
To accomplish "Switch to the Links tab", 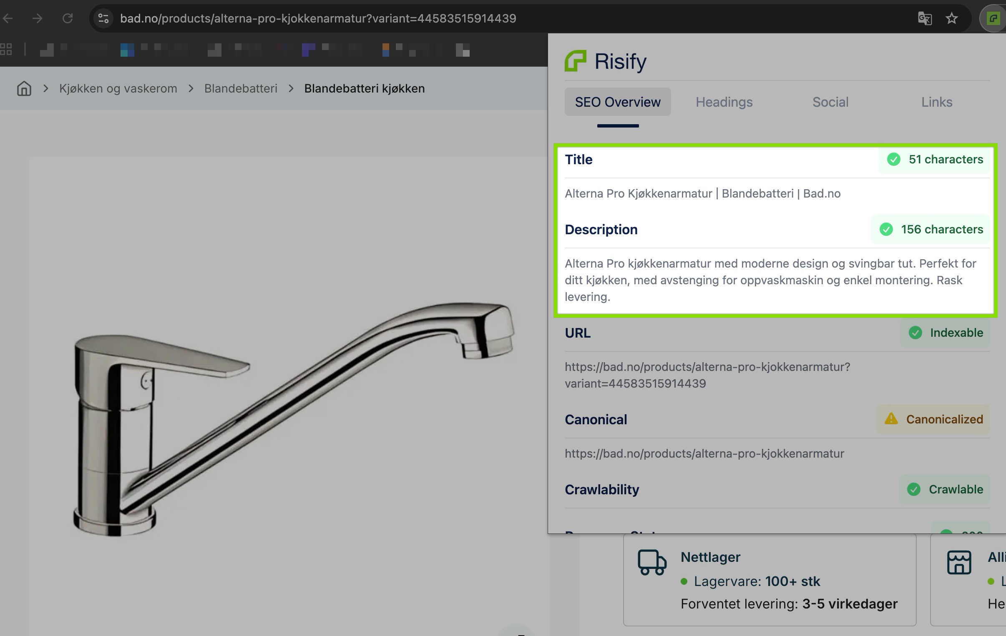I will tap(937, 102).
